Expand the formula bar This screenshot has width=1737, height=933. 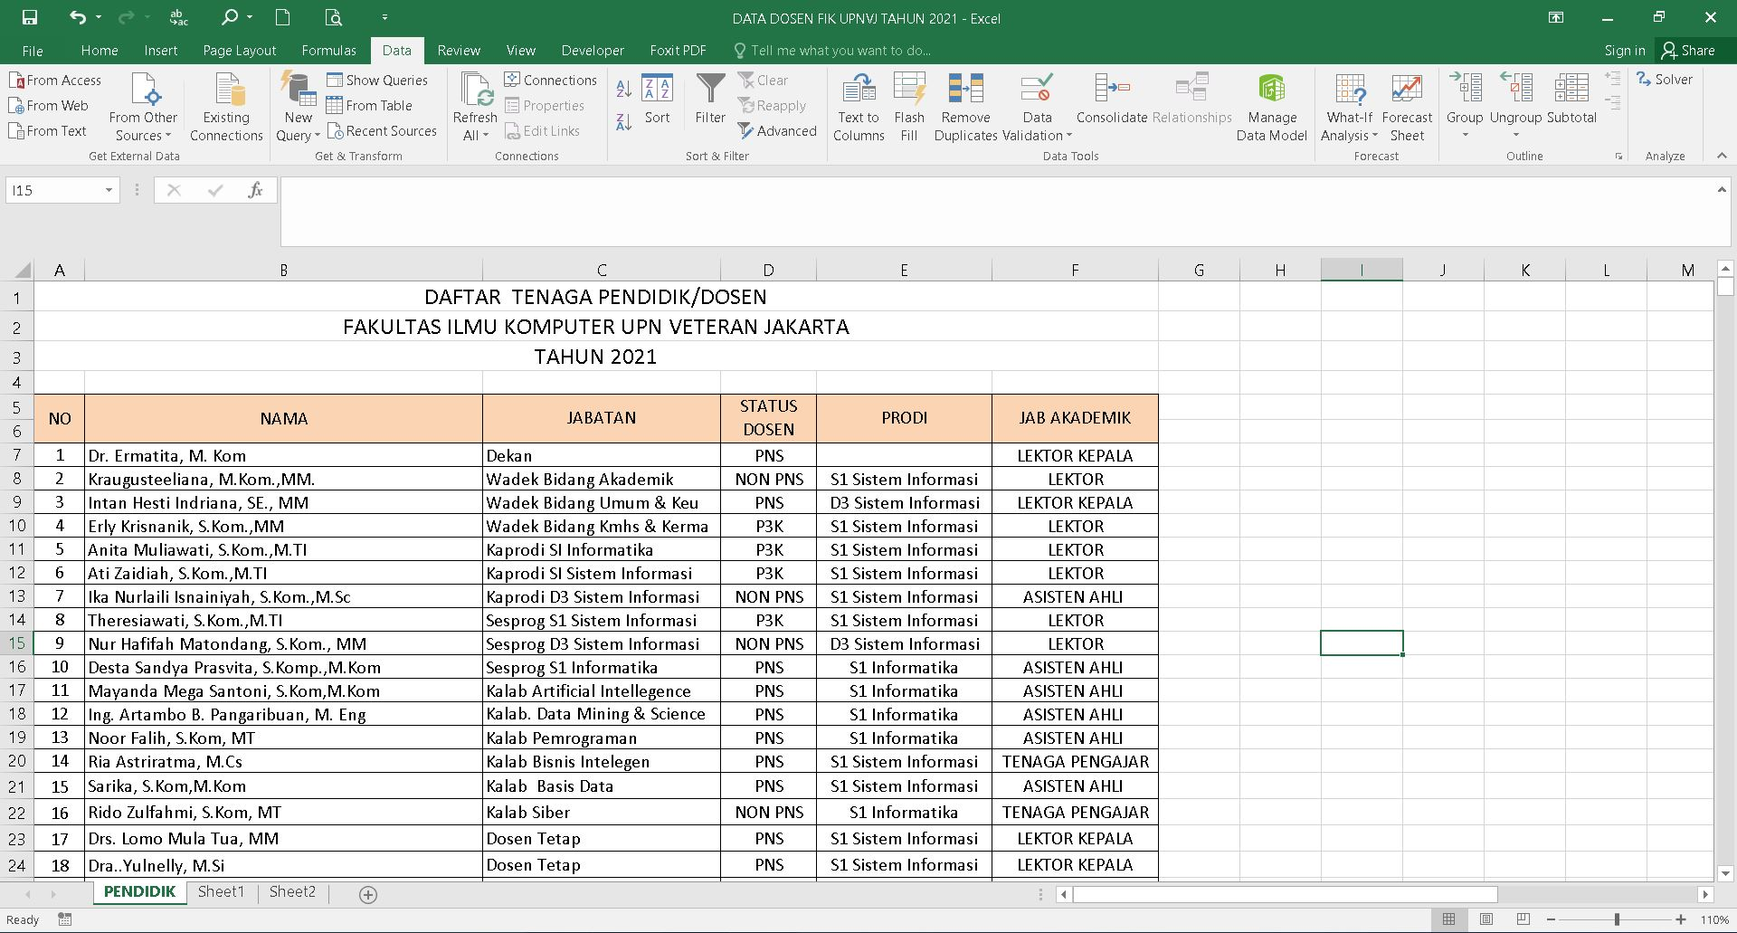(1722, 189)
